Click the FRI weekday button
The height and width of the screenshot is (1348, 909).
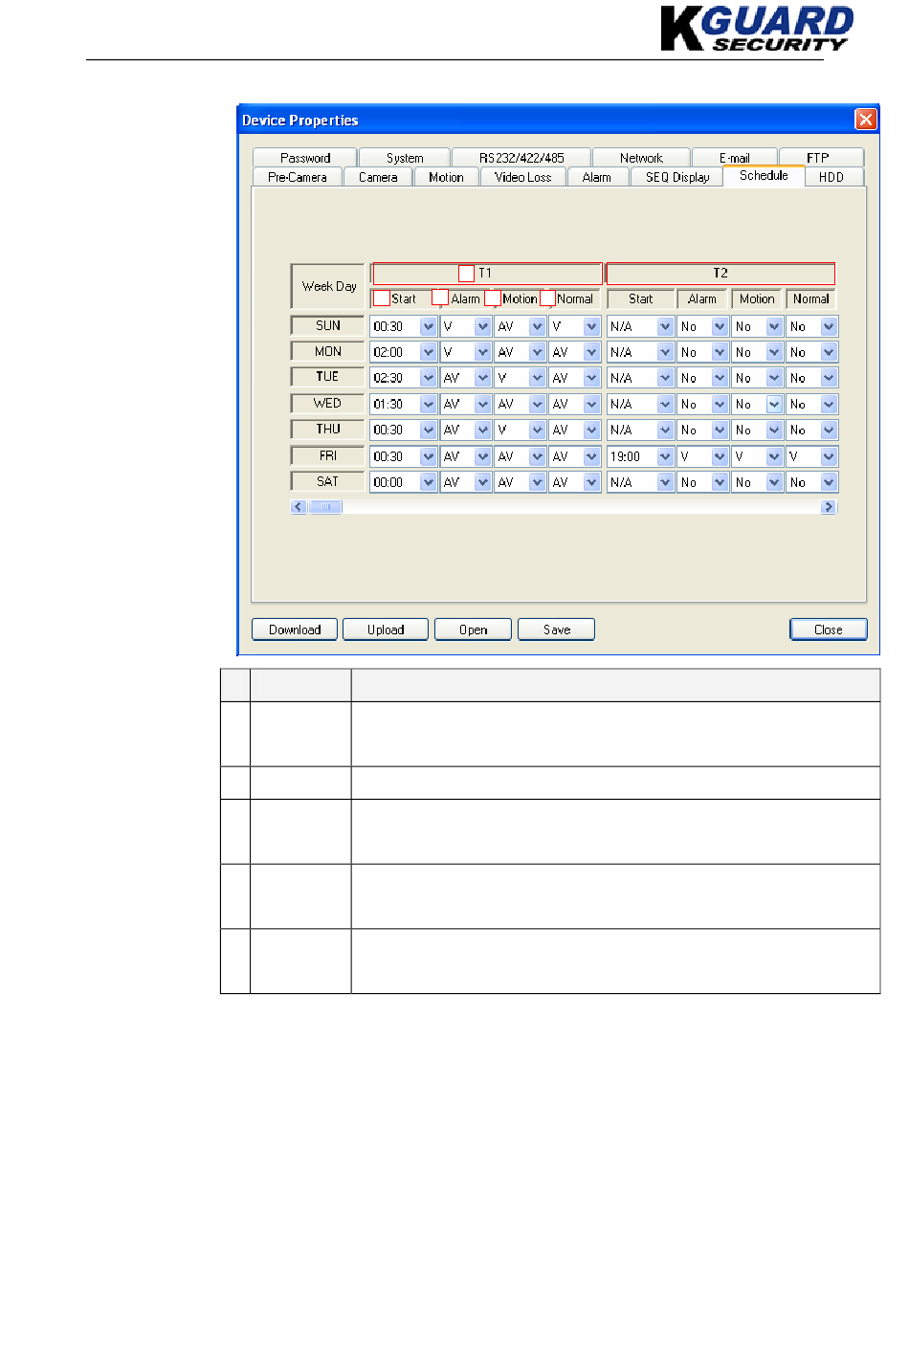pyautogui.click(x=327, y=455)
